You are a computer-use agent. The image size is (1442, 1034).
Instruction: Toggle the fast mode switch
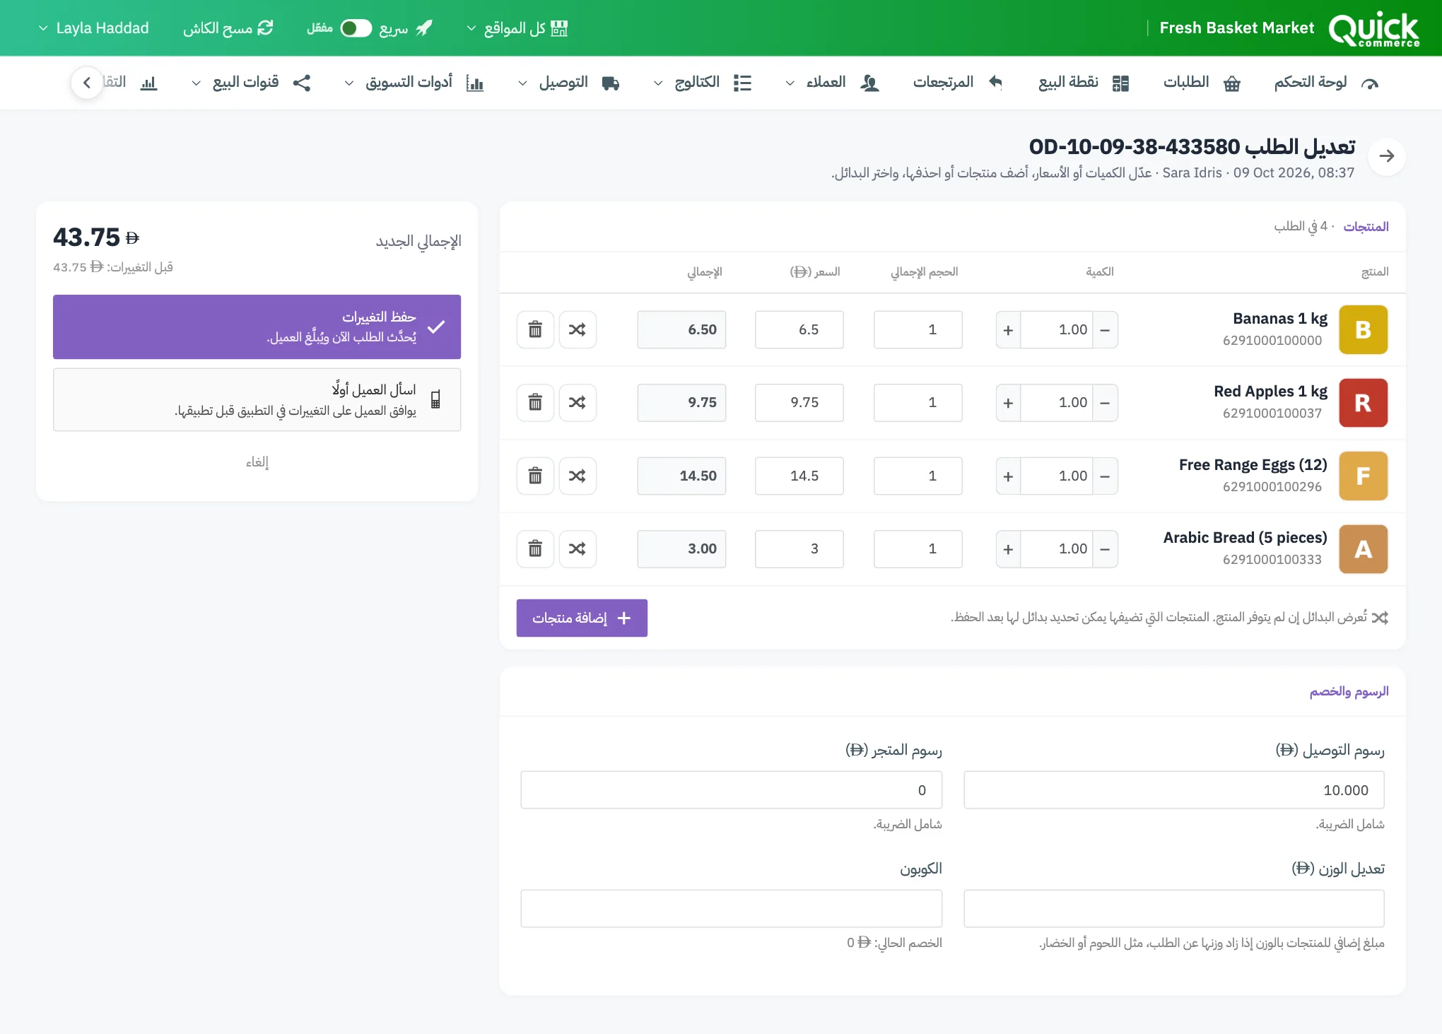click(356, 28)
